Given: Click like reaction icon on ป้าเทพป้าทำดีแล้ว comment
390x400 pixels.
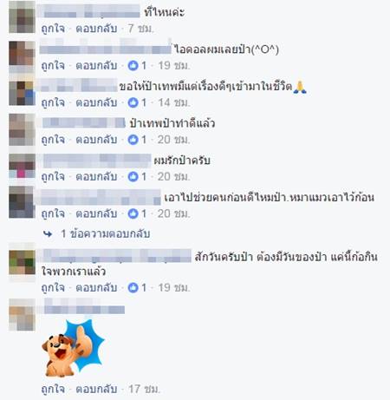Looking at the screenshot, I should coord(133,140).
